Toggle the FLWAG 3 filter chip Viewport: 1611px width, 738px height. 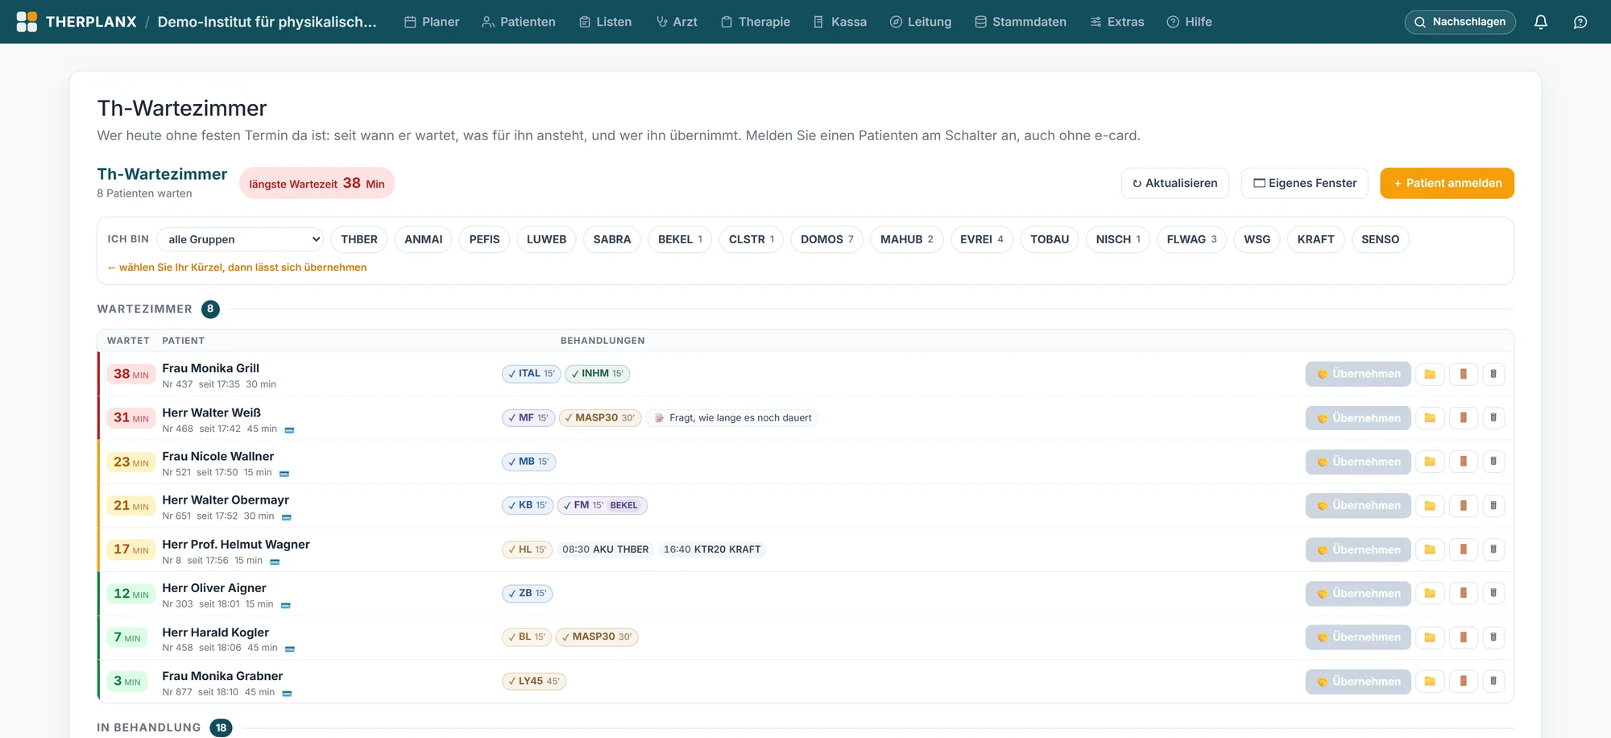(x=1191, y=239)
